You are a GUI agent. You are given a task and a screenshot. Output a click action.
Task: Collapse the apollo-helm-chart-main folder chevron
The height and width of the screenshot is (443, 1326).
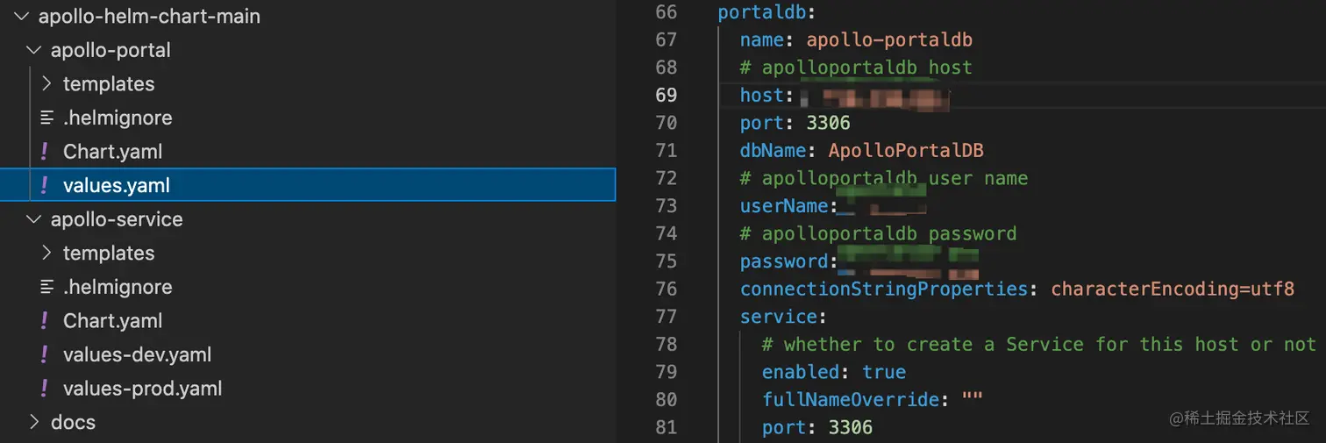coord(21,17)
